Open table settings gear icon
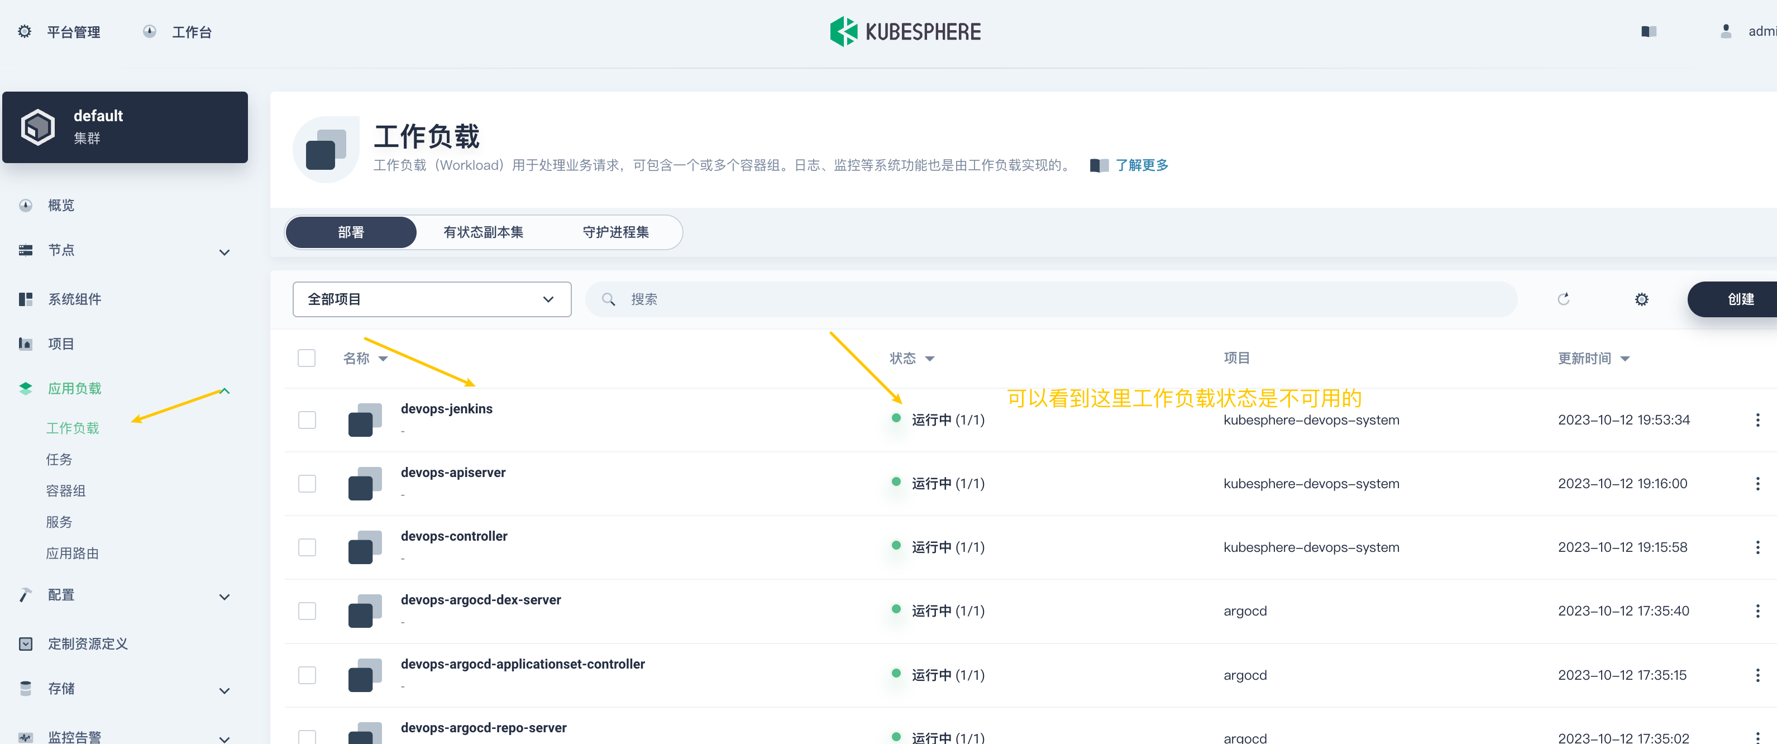This screenshot has height=744, width=1777. (1641, 299)
